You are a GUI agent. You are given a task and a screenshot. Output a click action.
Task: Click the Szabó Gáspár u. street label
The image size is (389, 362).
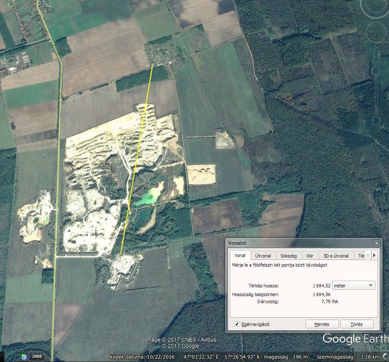20,23
